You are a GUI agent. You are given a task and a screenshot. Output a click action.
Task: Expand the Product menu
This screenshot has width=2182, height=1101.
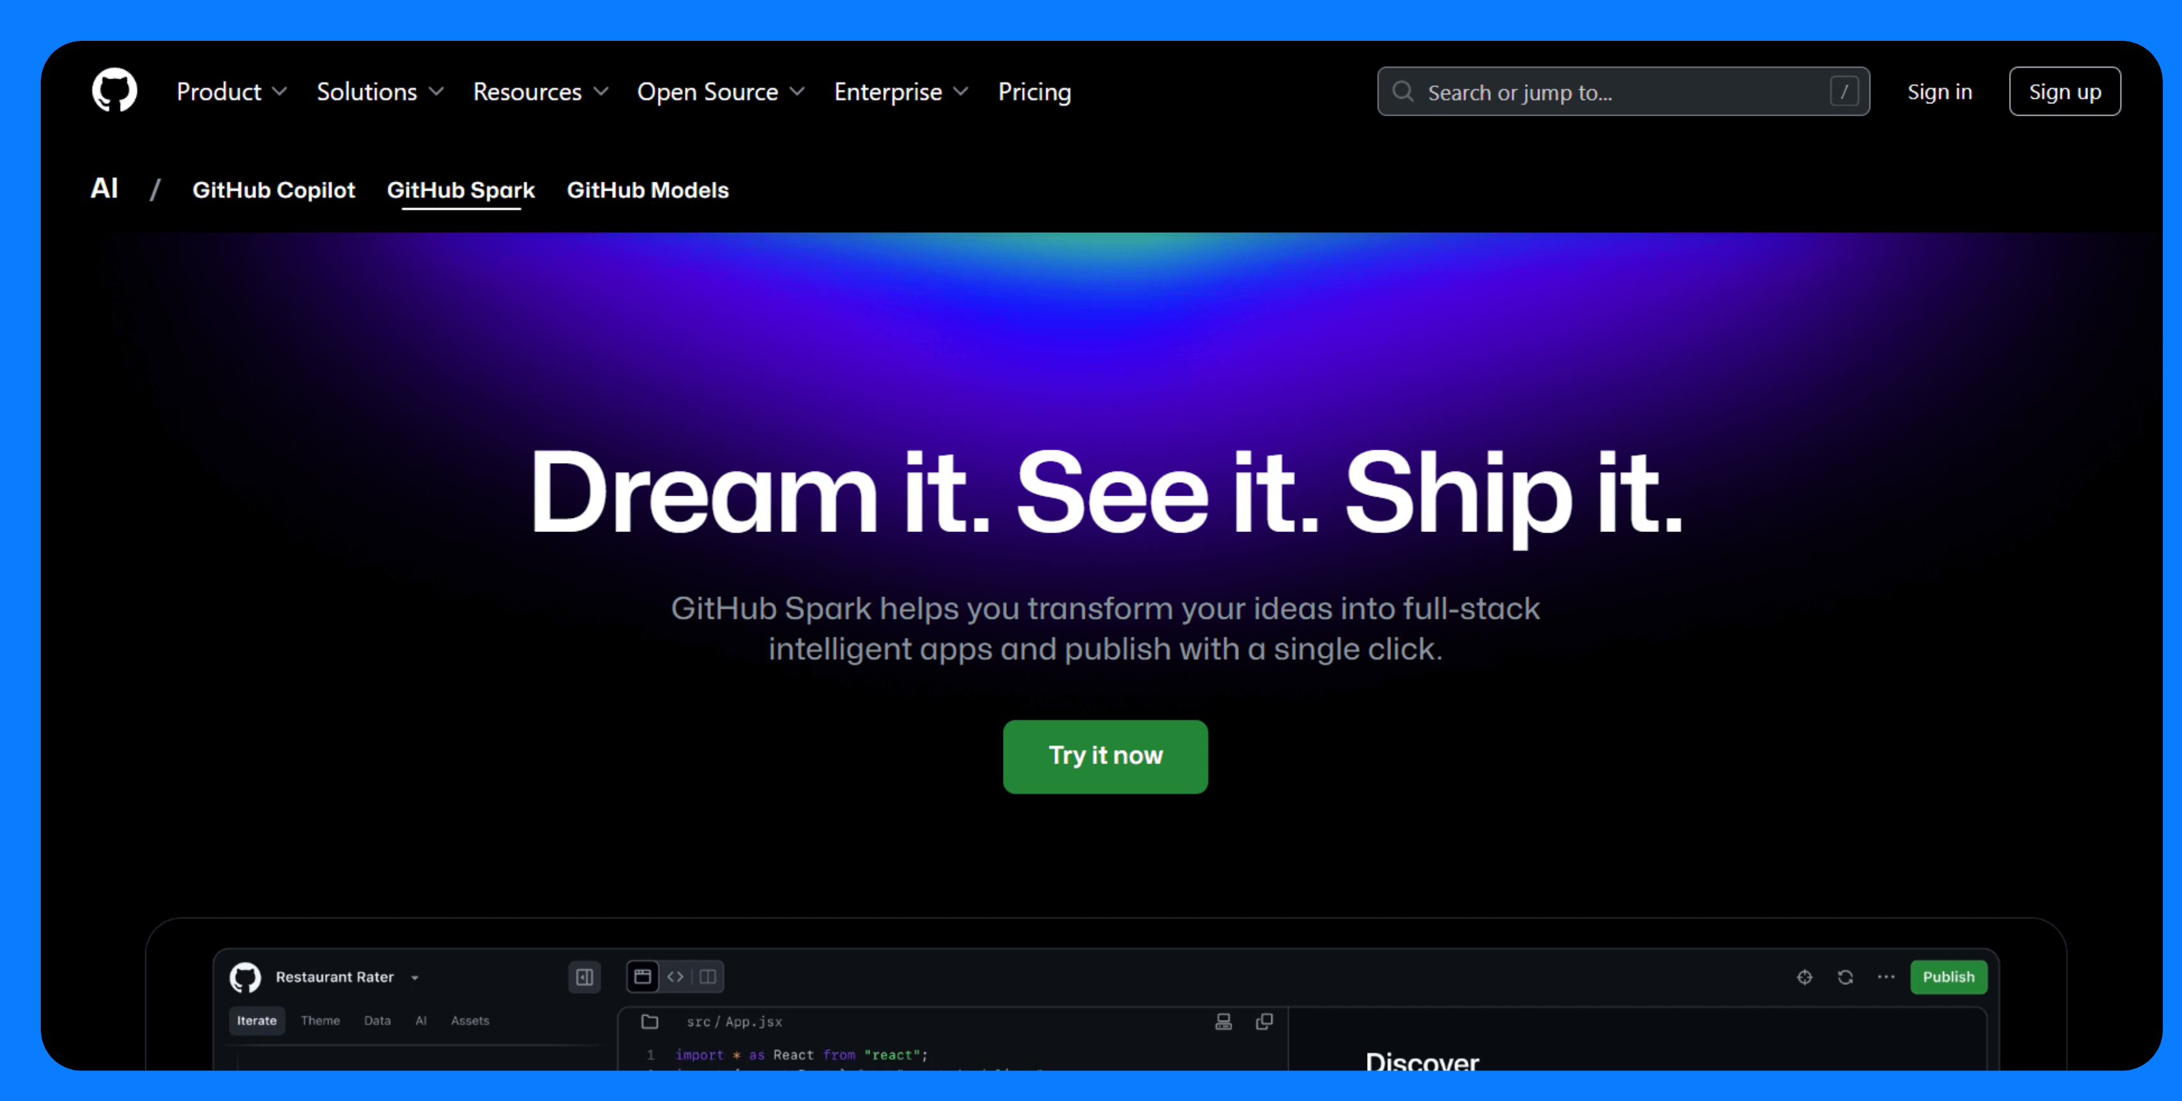[231, 92]
